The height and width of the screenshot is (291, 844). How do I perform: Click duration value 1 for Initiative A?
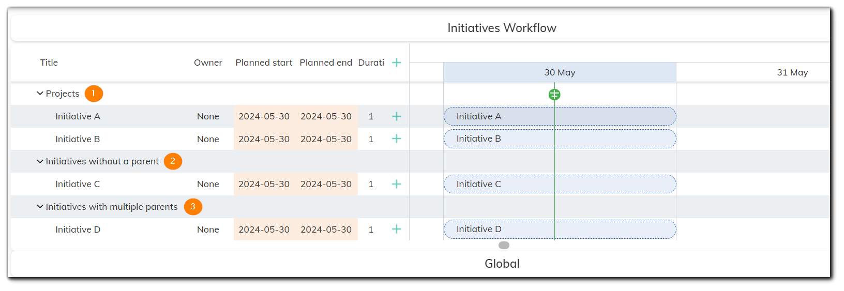coord(371,116)
